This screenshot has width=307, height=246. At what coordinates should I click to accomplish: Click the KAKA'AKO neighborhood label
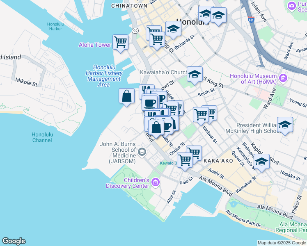218,161
